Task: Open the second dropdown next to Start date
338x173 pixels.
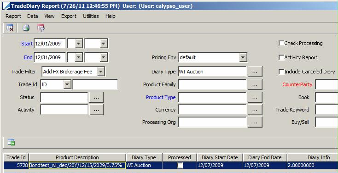Action: (104, 44)
